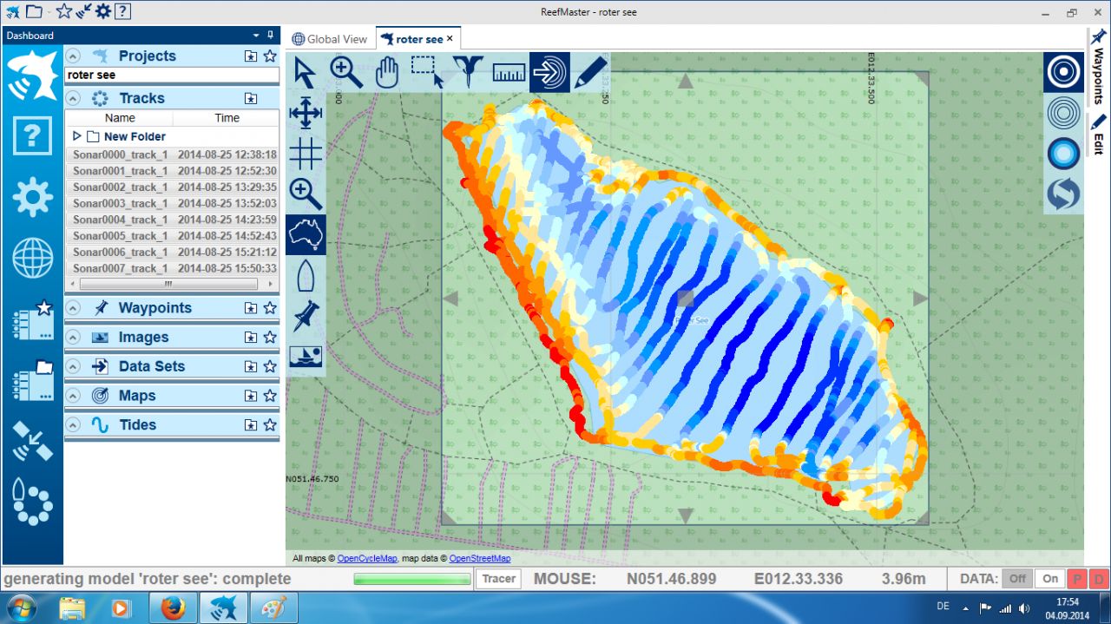Viewport: 1111px width, 624px height.
Task: Collapse the Waypoints panel section
Action: tap(74, 308)
